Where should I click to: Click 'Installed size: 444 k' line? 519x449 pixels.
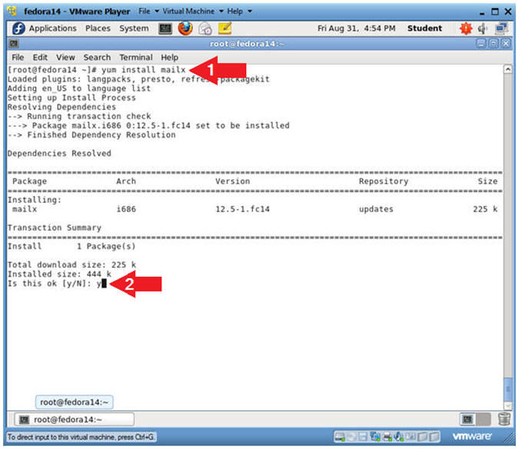click(59, 274)
